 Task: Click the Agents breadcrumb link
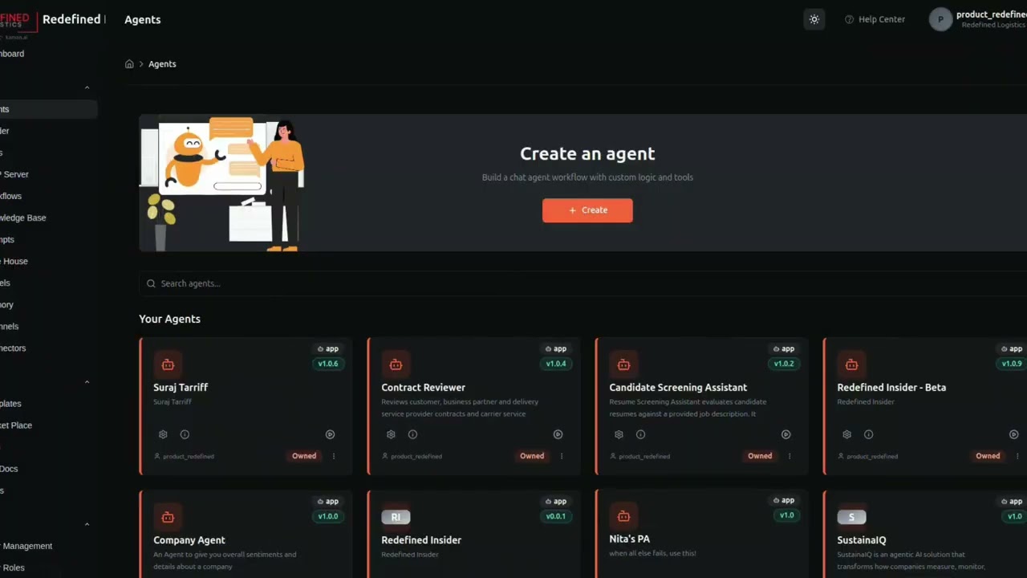[162, 63]
